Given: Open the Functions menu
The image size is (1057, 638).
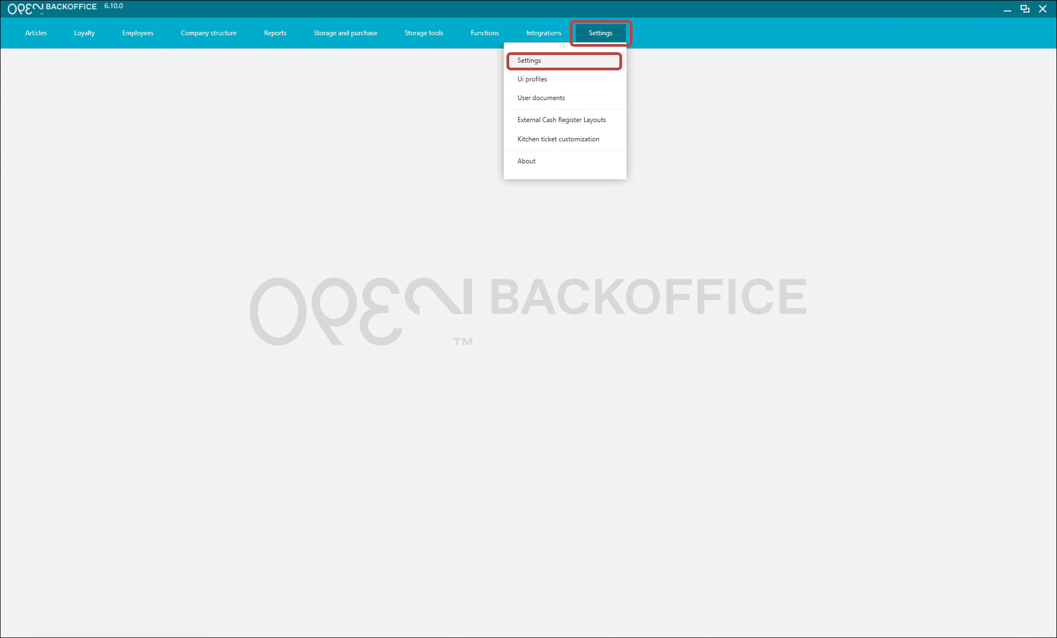Looking at the screenshot, I should 484,33.
